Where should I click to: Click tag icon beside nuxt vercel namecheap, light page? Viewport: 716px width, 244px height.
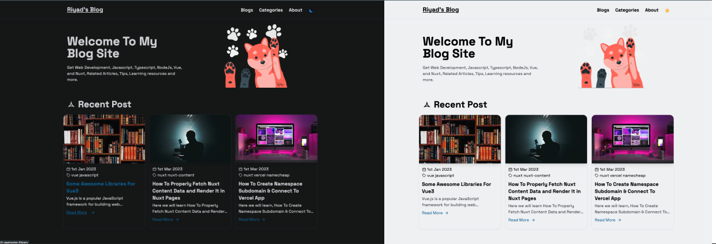pos(597,175)
